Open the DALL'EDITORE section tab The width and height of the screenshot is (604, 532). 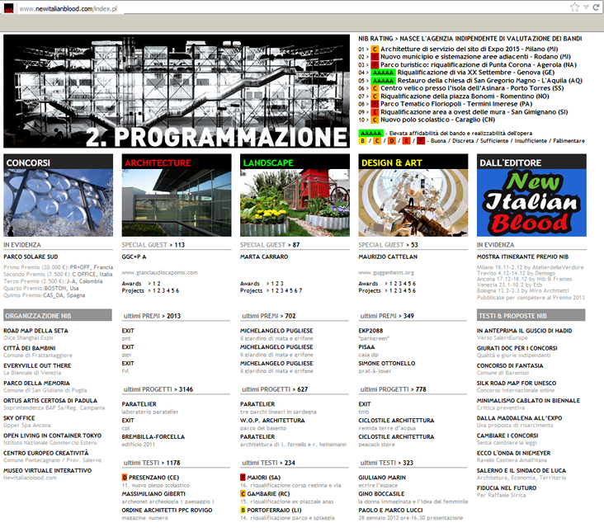(531, 162)
